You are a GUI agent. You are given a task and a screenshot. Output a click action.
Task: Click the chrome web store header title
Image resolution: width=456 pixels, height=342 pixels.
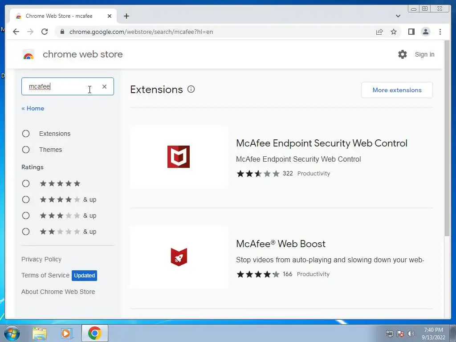click(x=82, y=54)
